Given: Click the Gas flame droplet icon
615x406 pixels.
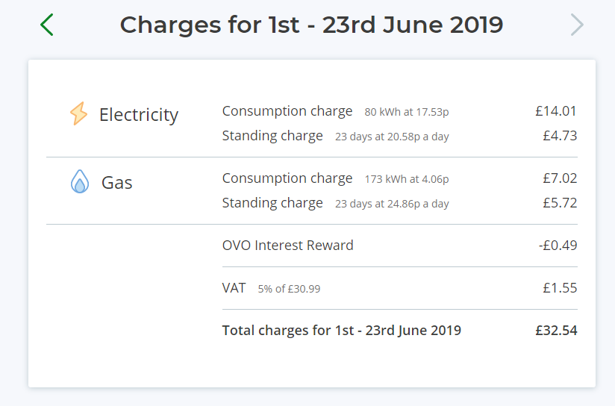Looking at the screenshot, I should pos(80,181).
